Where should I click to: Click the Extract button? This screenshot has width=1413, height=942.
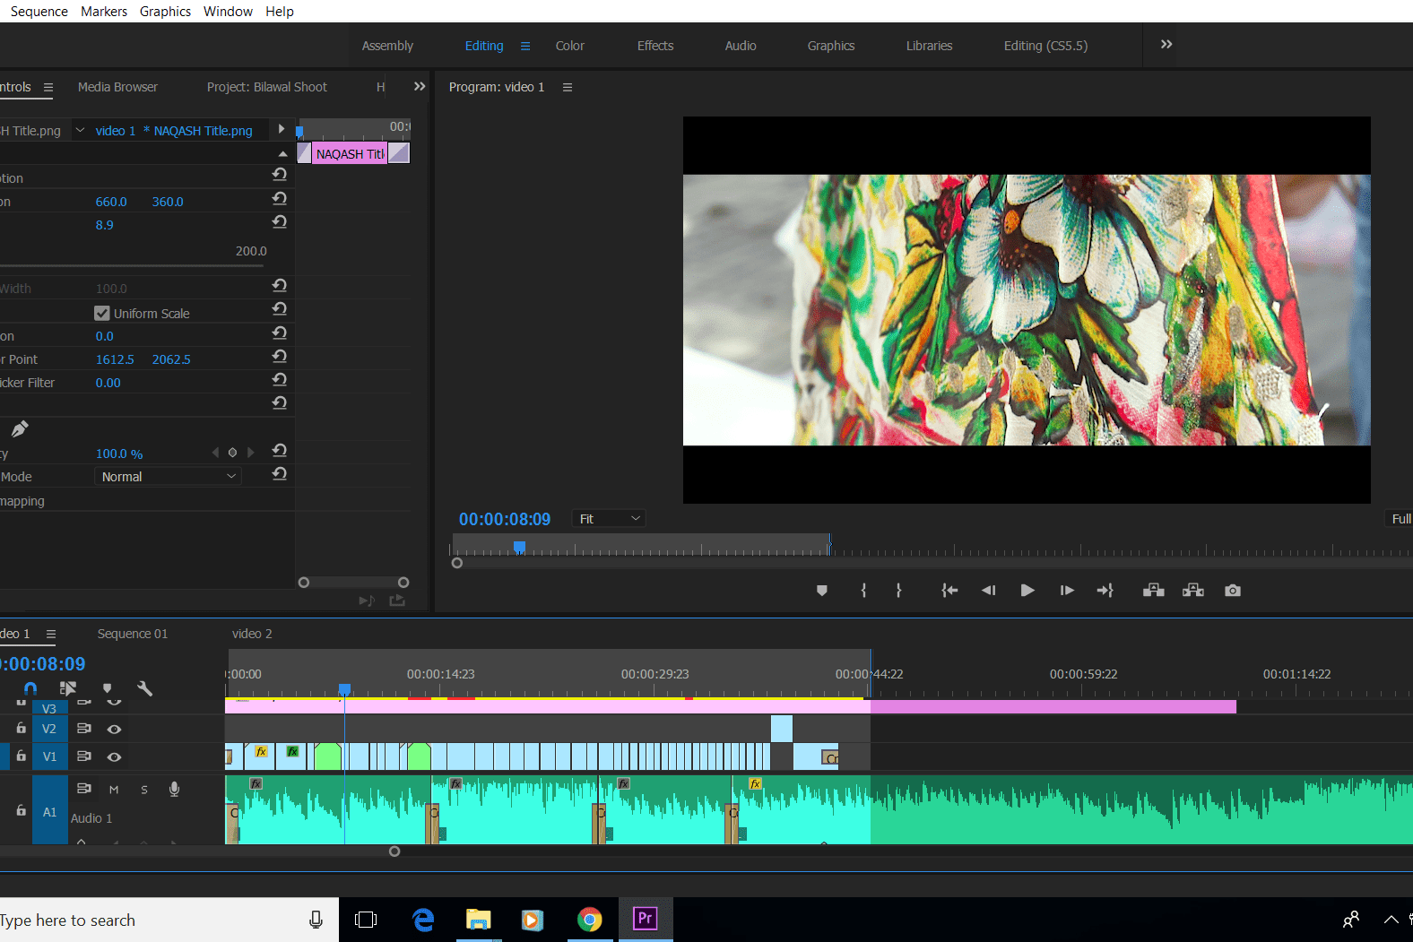pos(1193,591)
